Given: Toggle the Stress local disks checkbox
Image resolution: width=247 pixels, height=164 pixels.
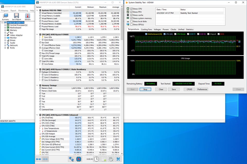Looking at the screenshot, I should (132, 22).
